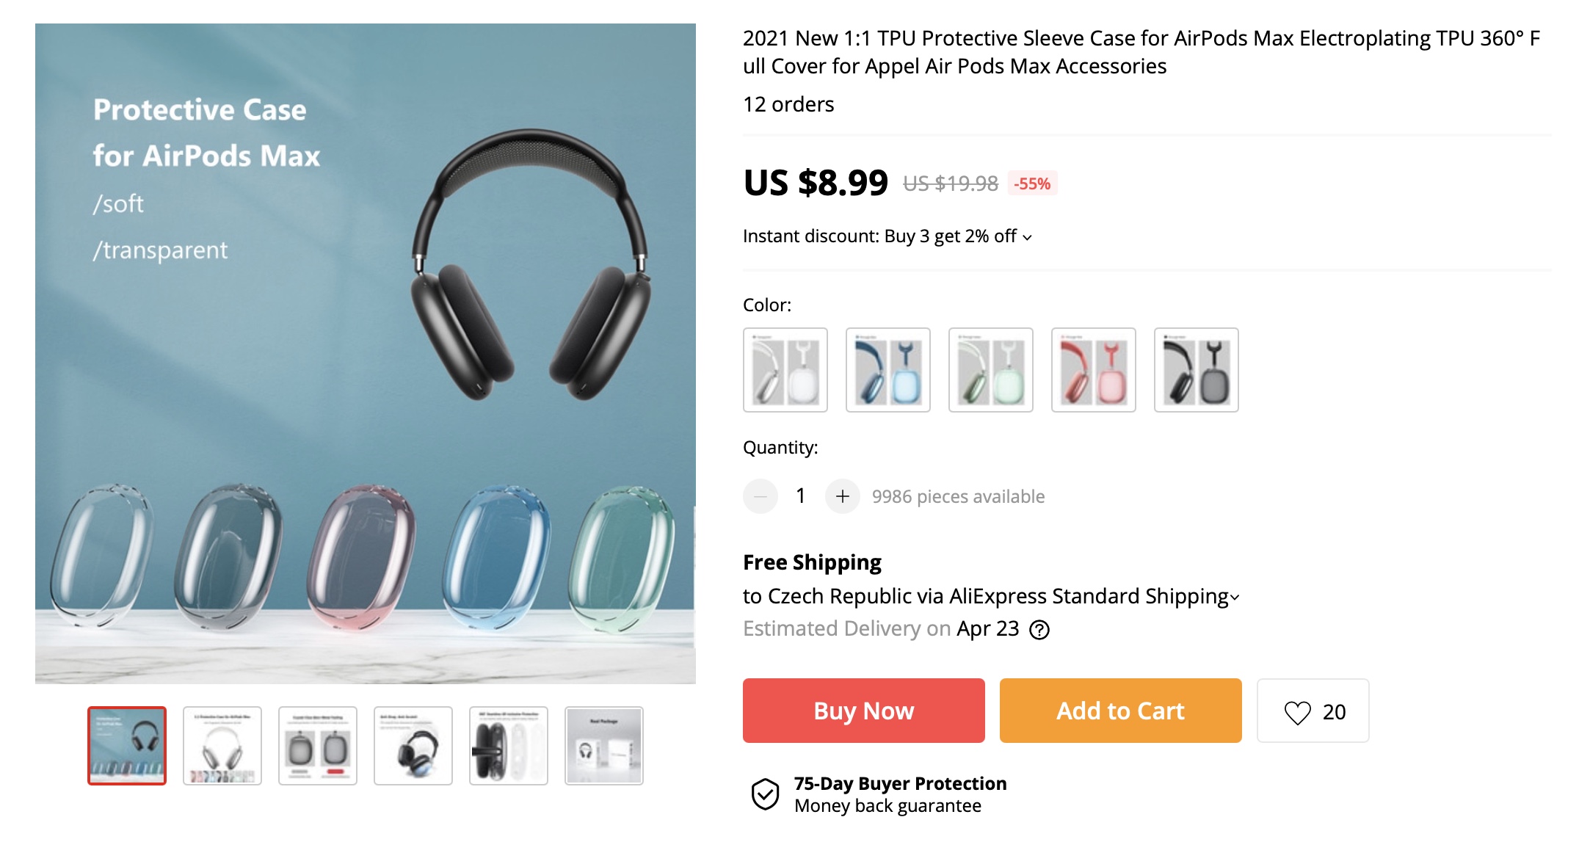Select the blue color option
Screen dimensions: 1590x853
pyautogui.click(x=888, y=370)
